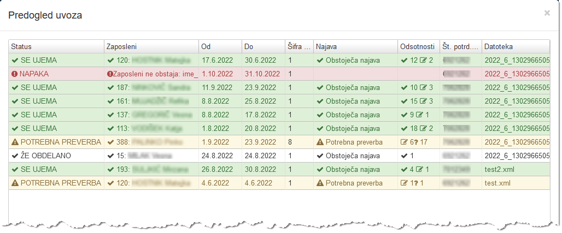562x233 pixels.
Task: Click the error icon before 'Zaposleni ne obstaja'
Action: (x=110, y=74)
